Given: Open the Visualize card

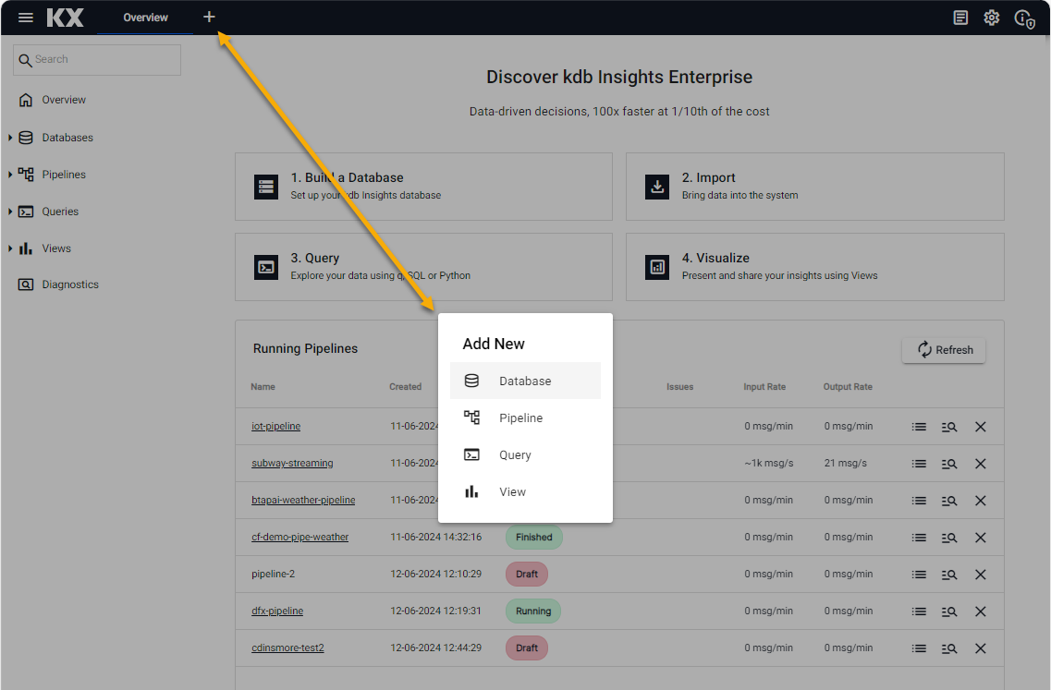Looking at the screenshot, I should [815, 267].
